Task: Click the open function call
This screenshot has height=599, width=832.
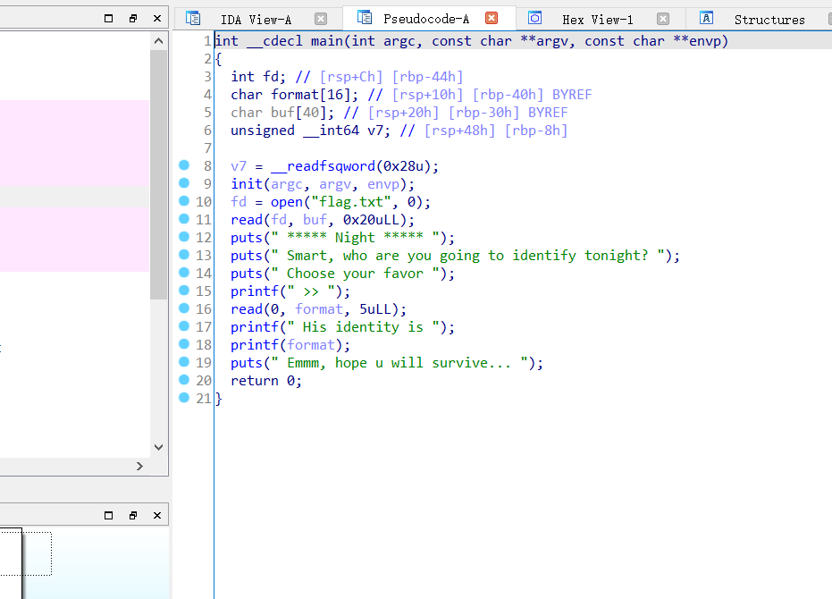Action: click(x=287, y=202)
